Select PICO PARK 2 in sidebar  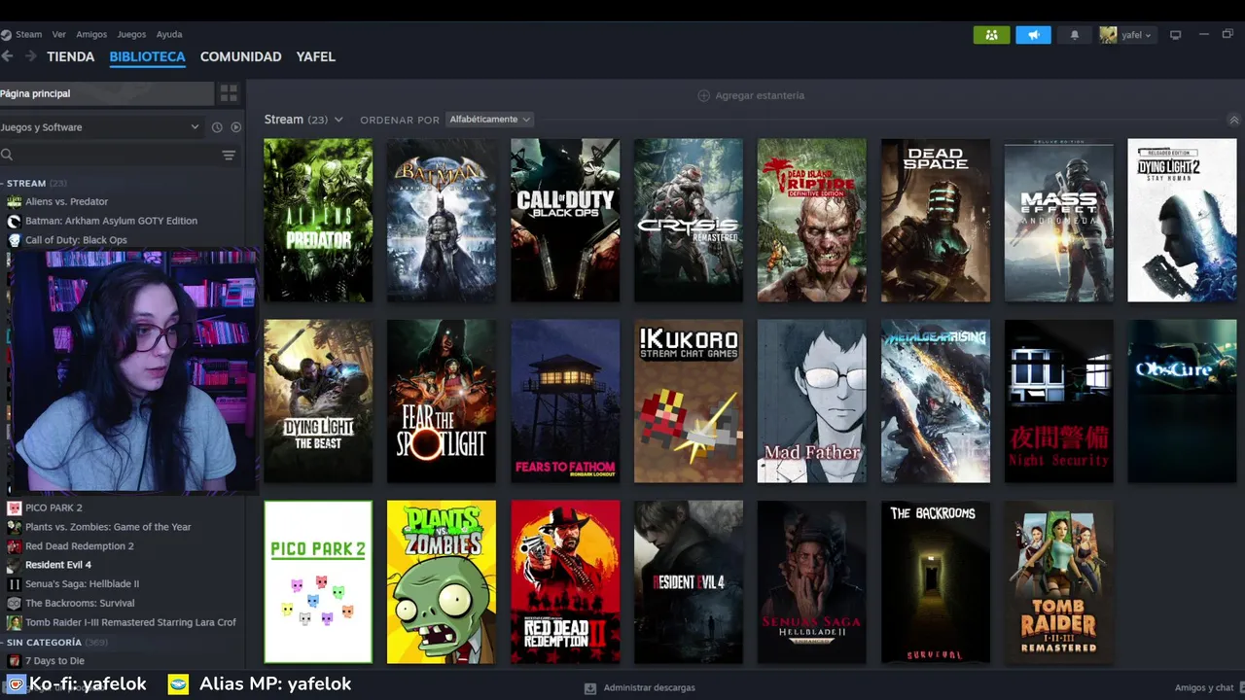[x=53, y=507]
